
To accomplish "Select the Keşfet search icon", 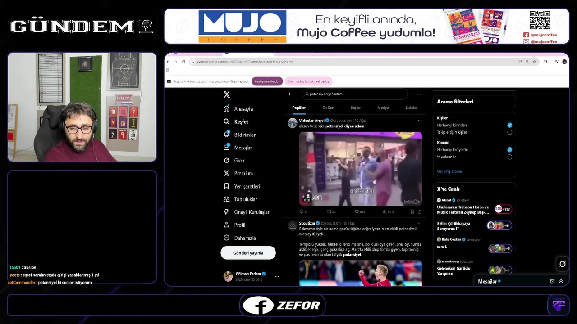I will pyautogui.click(x=227, y=121).
